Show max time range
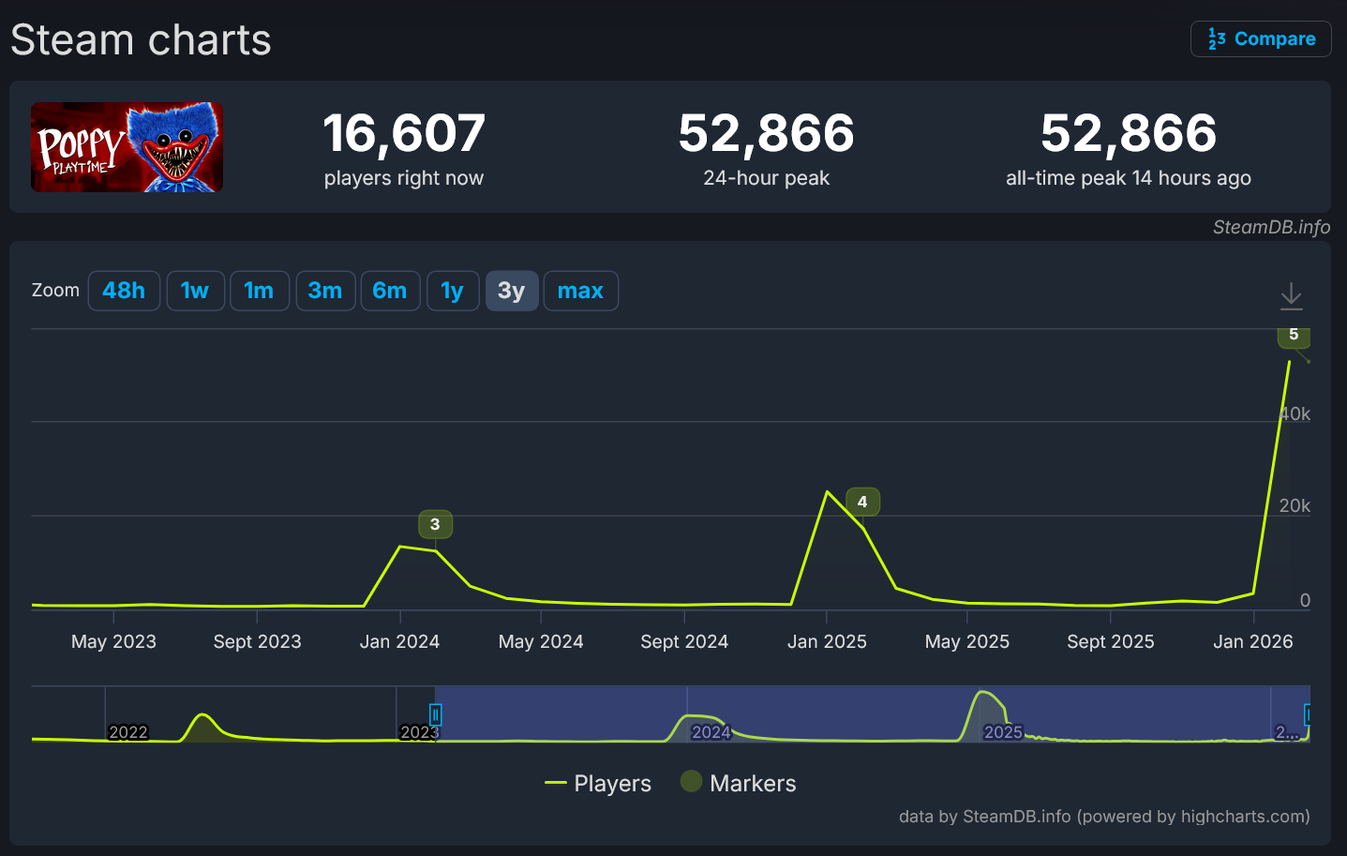 [580, 291]
